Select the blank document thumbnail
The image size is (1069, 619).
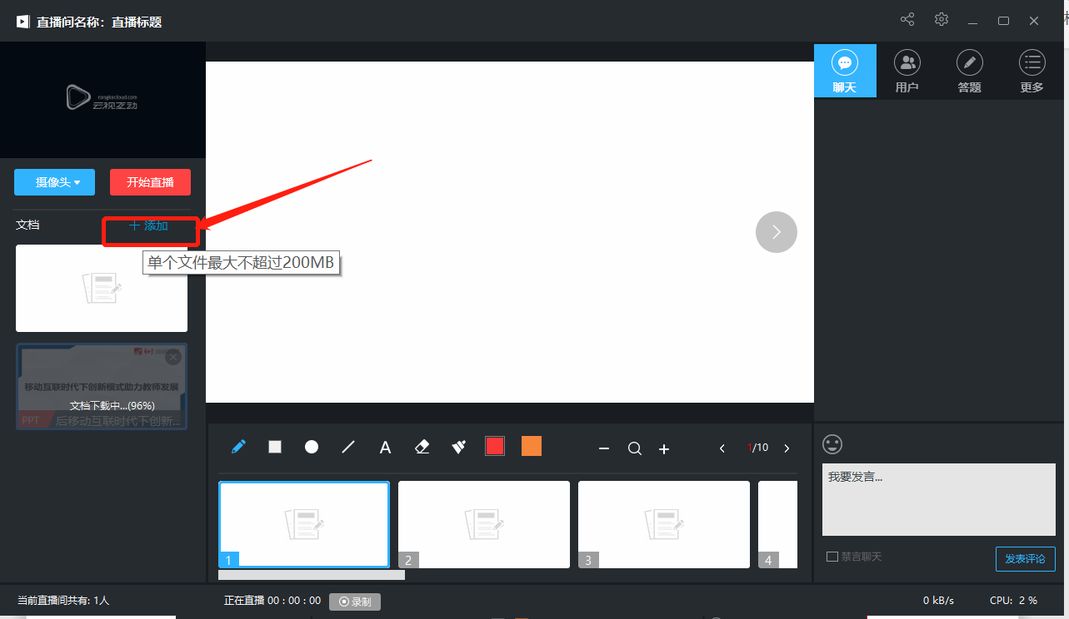[x=102, y=288]
